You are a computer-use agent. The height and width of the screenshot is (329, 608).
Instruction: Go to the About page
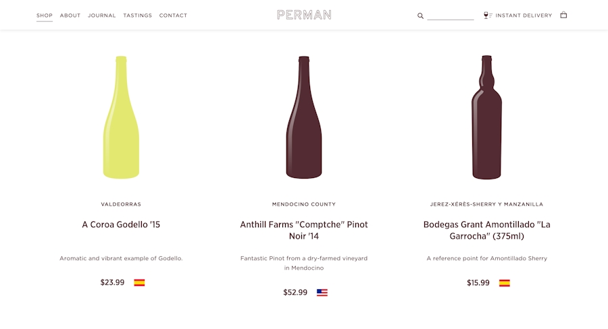tap(70, 16)
